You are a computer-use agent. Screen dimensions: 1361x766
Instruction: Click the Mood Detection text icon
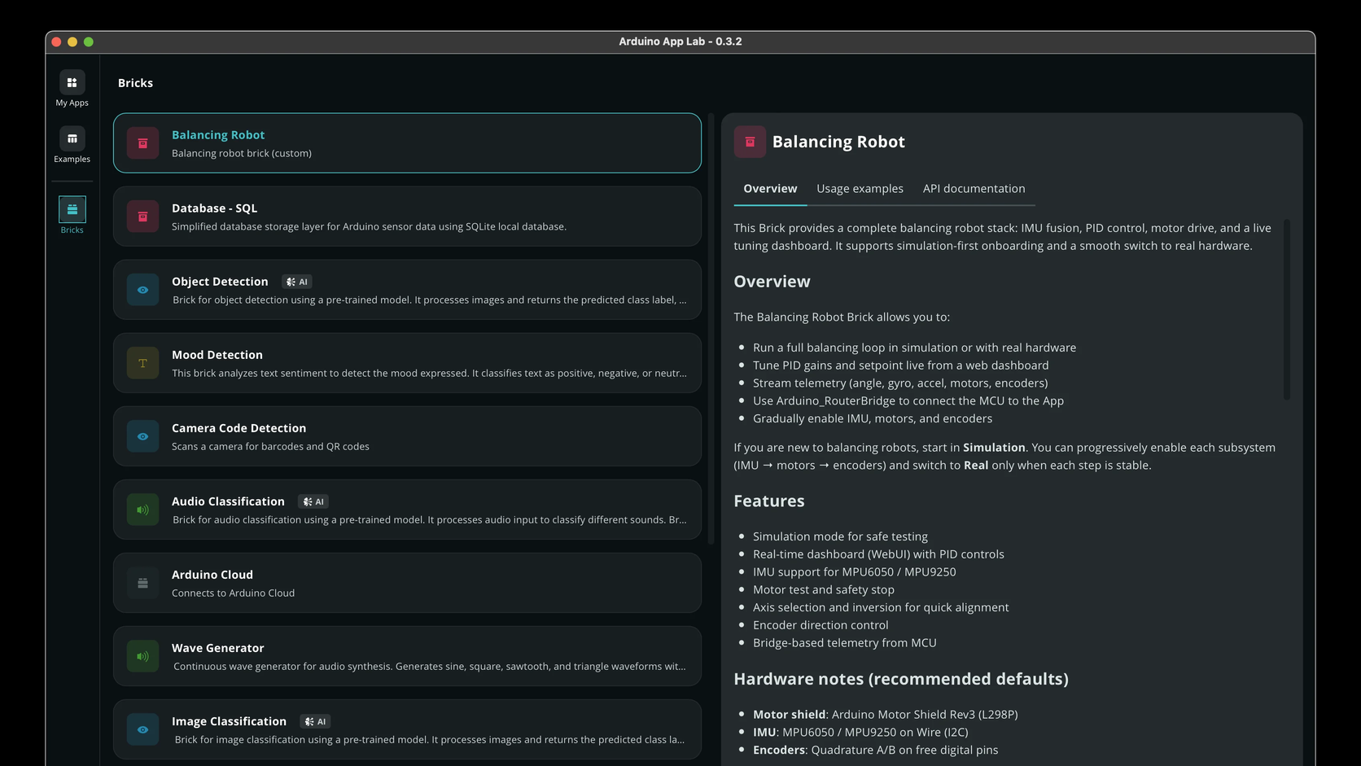point(142,363)
